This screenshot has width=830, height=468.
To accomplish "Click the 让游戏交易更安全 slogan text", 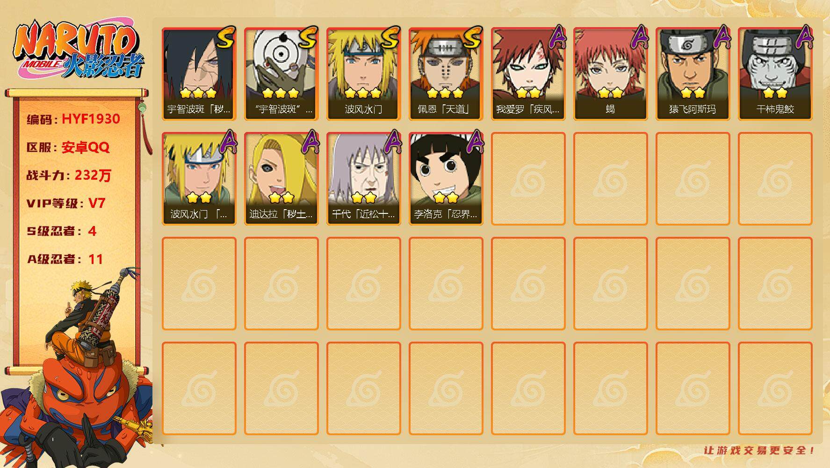I will click(x=759, y=450).
